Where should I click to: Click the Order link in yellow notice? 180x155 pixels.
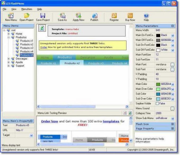tap(44, 47)
